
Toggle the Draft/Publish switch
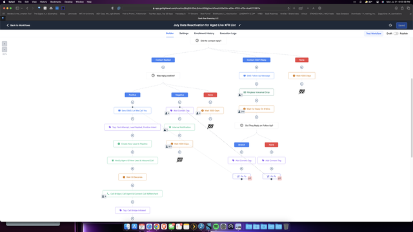[x=396, y=34]
